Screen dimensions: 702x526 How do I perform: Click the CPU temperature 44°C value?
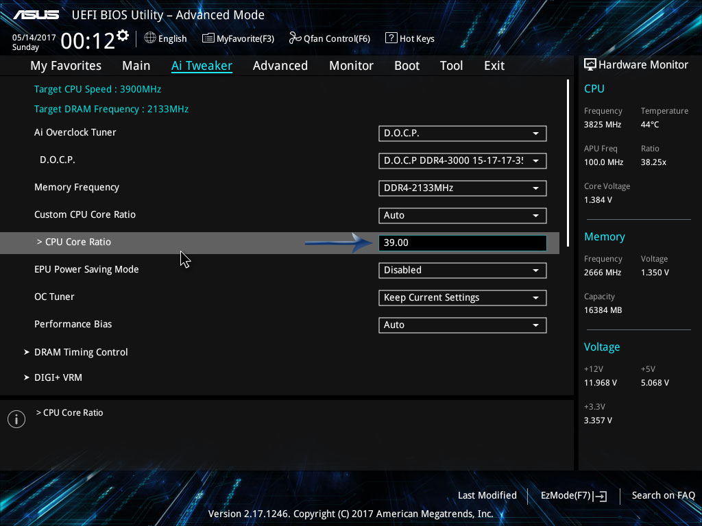pos(650,125)
